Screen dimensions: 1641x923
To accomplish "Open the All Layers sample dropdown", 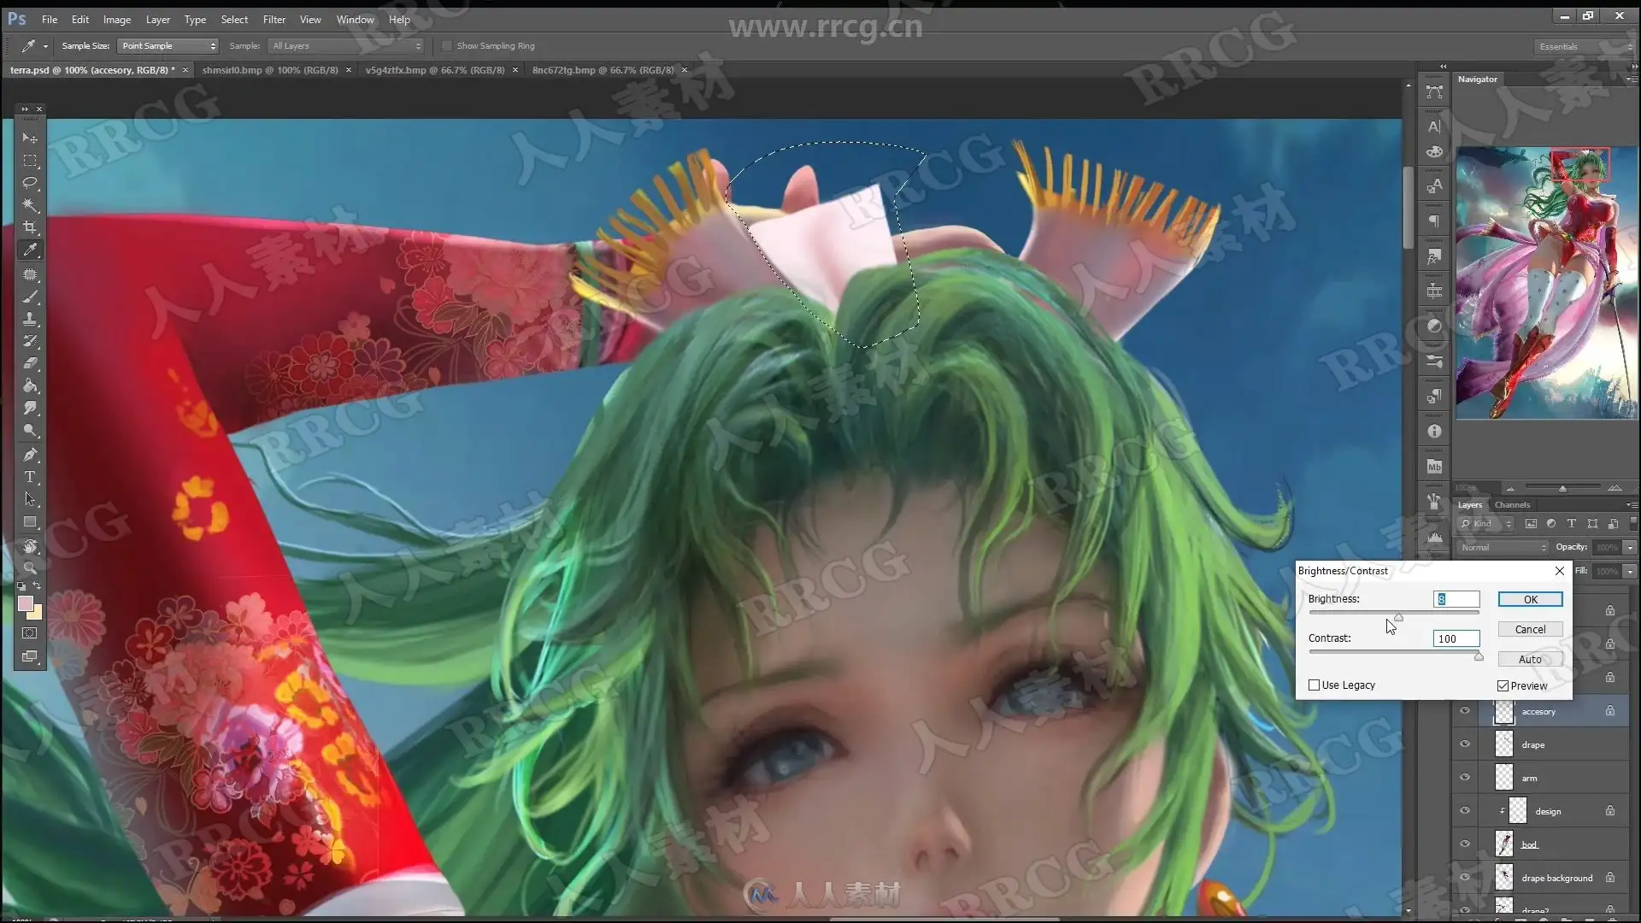I will tap(346, 46).
